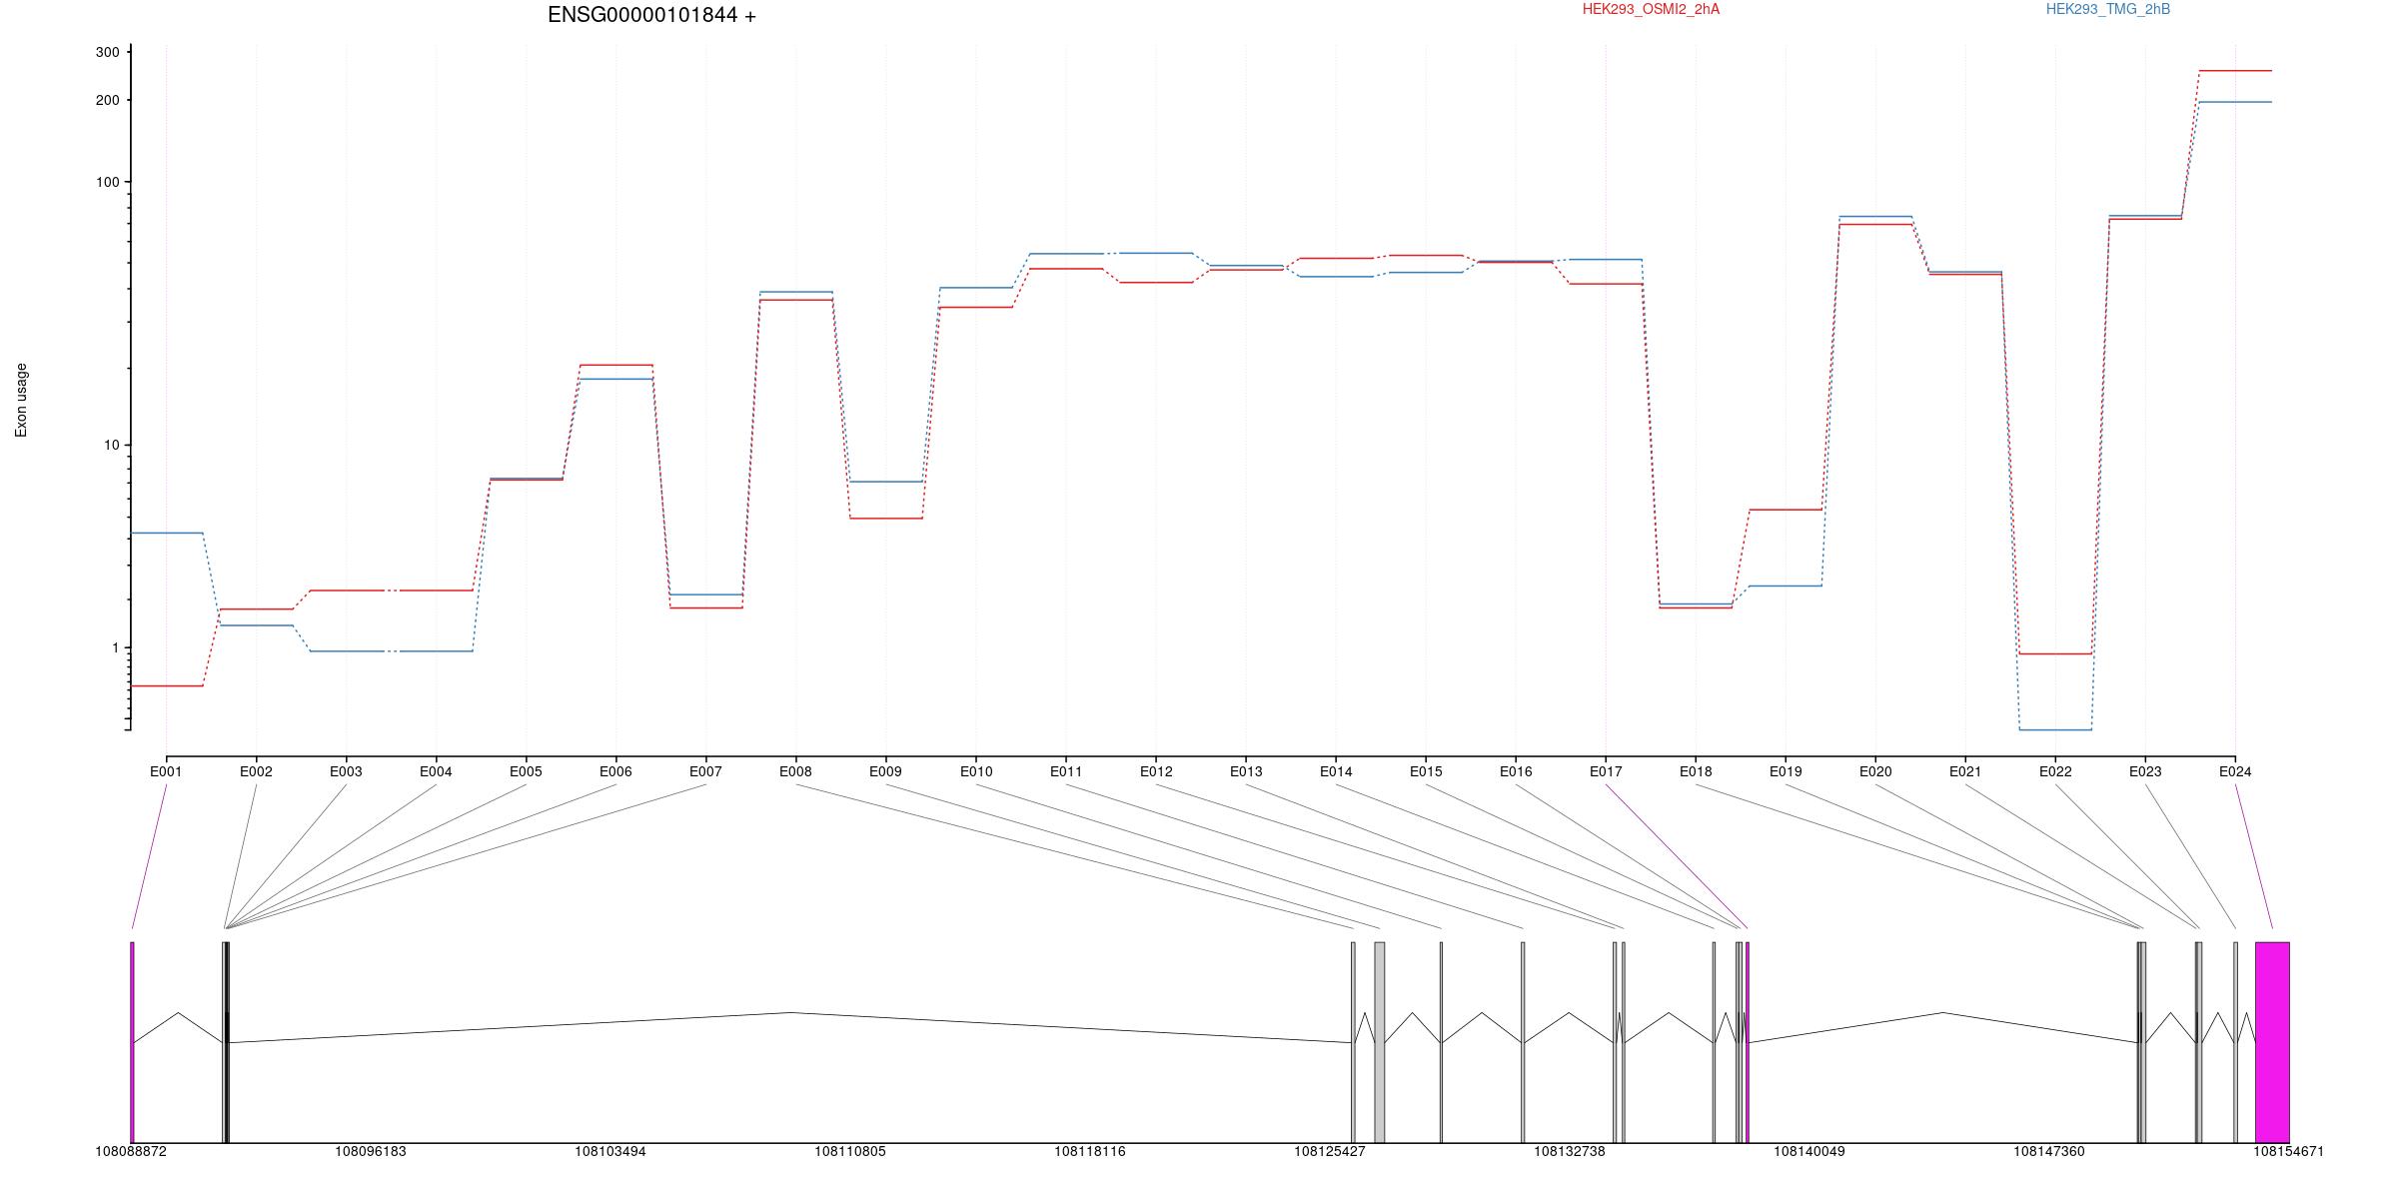The height and width of the screenshot is (1199, 2398).
Task: Click the y-axis value 200
Action: [107, 100]
